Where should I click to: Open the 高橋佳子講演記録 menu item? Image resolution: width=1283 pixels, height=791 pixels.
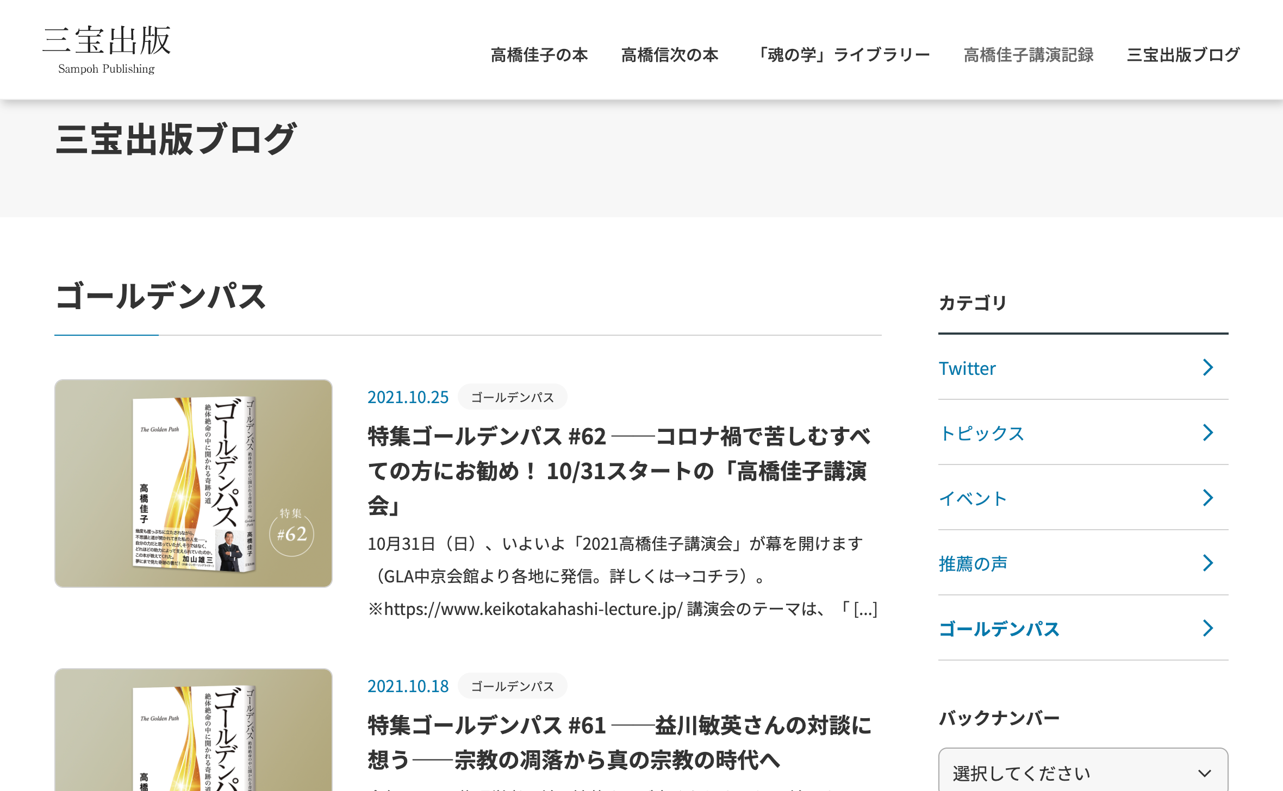pyautogui.click(x=1029, y=55)
